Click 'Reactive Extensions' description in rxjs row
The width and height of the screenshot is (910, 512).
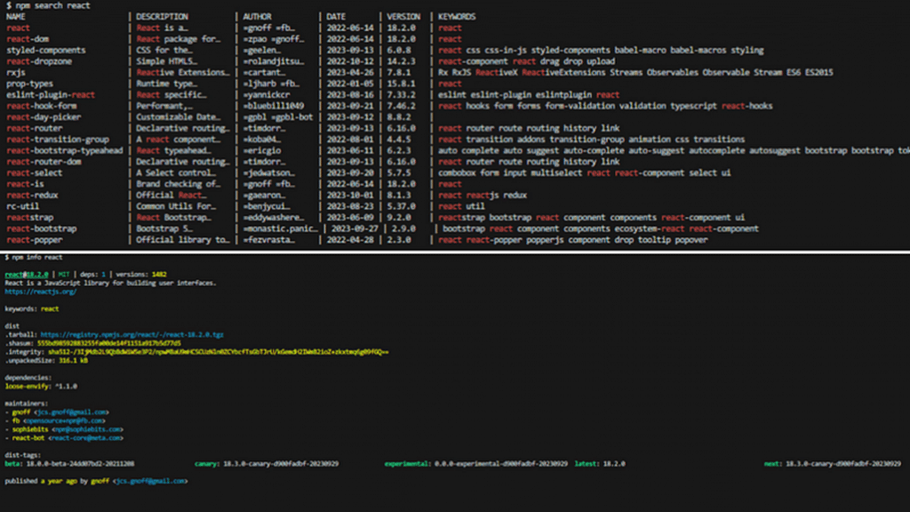(183, 72)
